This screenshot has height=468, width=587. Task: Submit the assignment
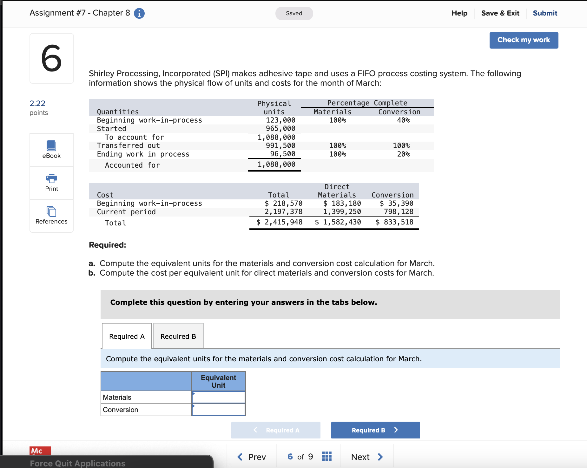point(545,13)
